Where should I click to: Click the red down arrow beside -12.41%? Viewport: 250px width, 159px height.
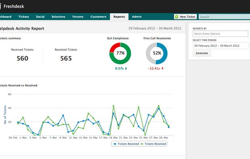[x=163, y=68]
